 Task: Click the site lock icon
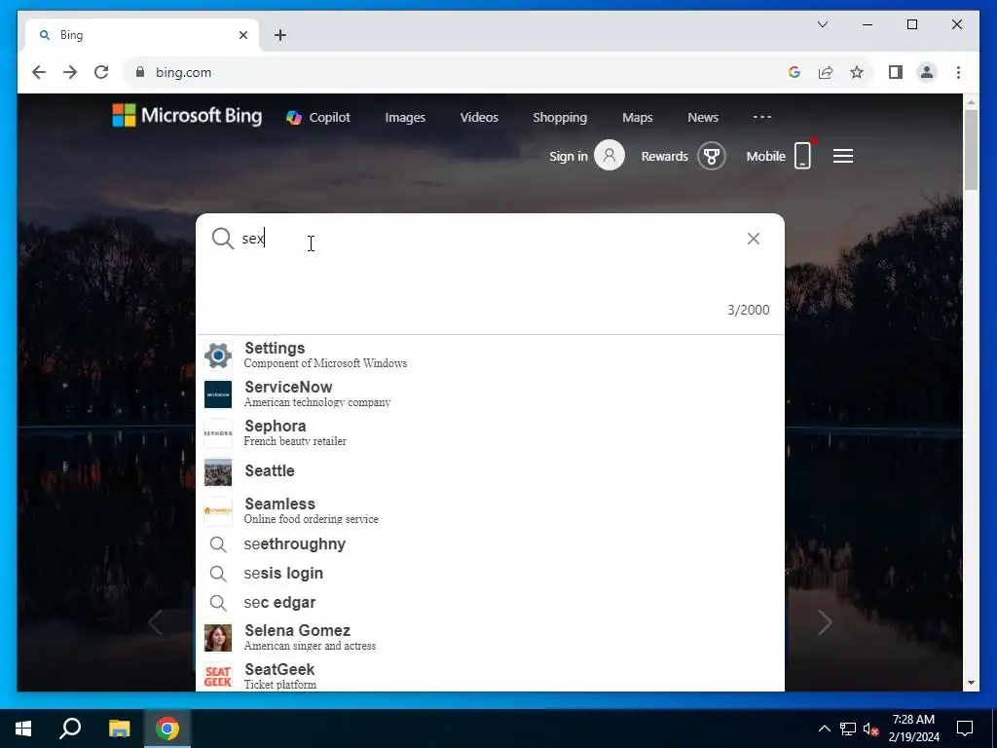(x=140, y=72)
